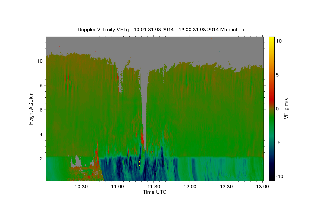Click the "Height AGL km" y-axis label
This screenshot has height=217, width=326.
click(x=31, y=108)
